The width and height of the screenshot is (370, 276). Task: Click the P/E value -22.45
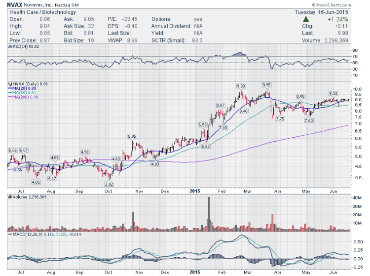click(130, 19)
